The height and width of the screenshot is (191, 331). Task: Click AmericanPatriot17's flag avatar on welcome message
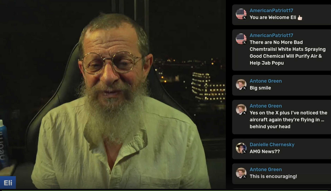tap(241, 14)
